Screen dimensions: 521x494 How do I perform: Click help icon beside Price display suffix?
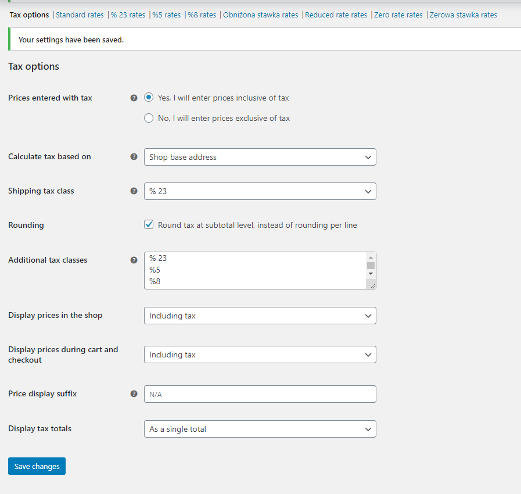tap(134, 393)
